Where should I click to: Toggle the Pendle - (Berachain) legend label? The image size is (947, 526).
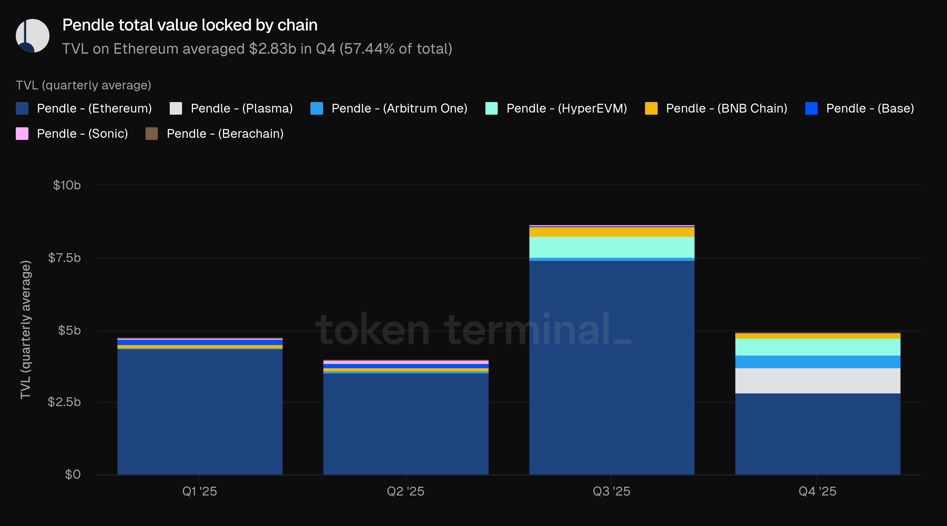[x=225, y=134]
